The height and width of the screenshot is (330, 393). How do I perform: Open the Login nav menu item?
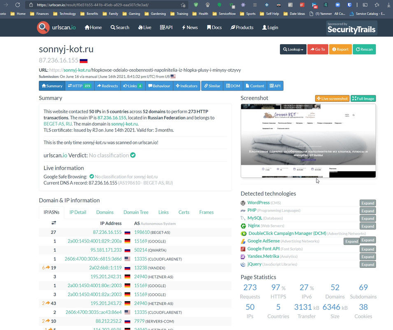[270, 27]
